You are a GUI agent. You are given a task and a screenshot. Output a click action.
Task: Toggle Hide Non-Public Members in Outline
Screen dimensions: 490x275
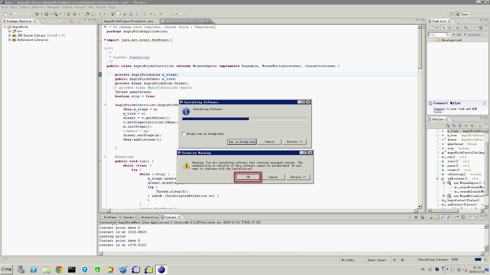click(x=466, y=126)
